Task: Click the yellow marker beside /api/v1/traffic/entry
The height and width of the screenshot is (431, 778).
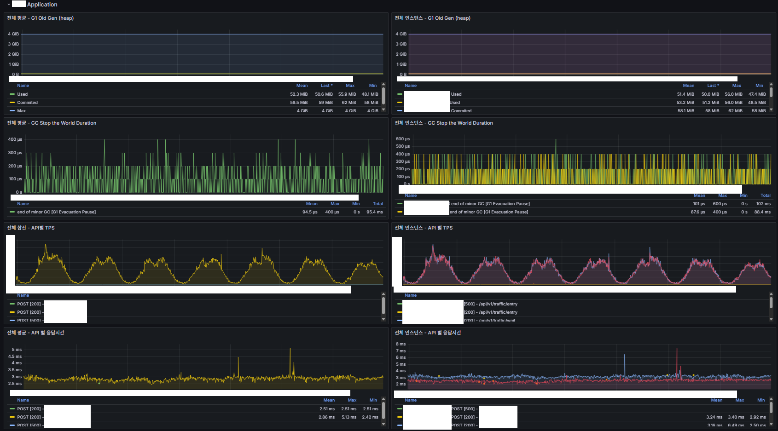Action: pos(400,312)
